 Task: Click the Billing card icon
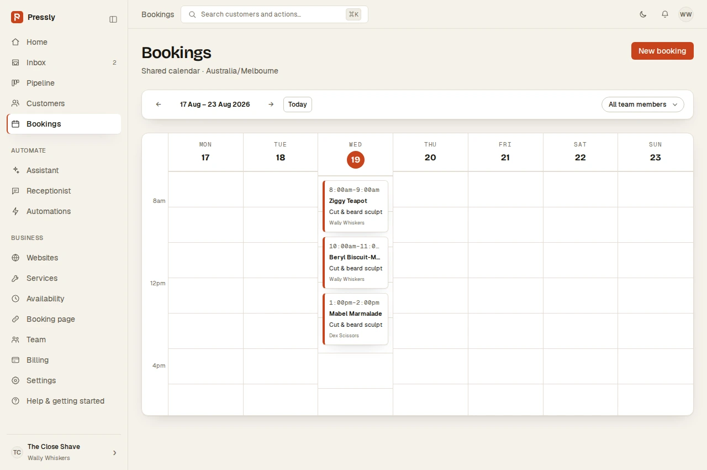click(15, 360)
